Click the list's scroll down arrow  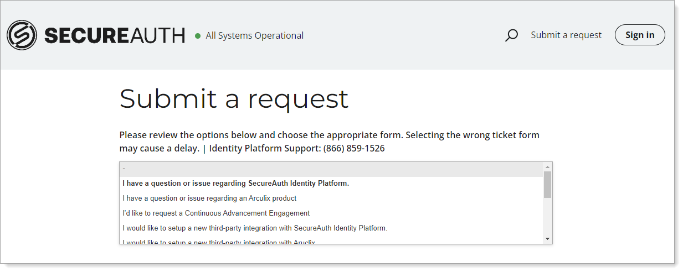coord(547,238)
